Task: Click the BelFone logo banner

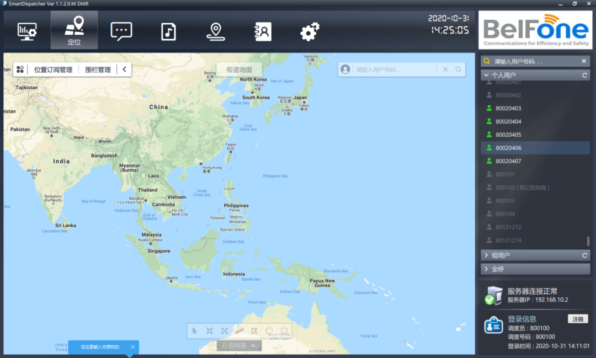Action: (535, 30)
